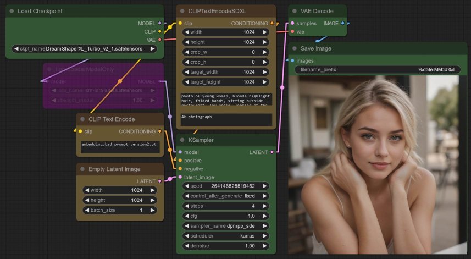The height and width of the screenshot is (259, 471).
Task: Increase KSampler steps value with right arrow
Action: pyautogui.click(x=265, y=206)
